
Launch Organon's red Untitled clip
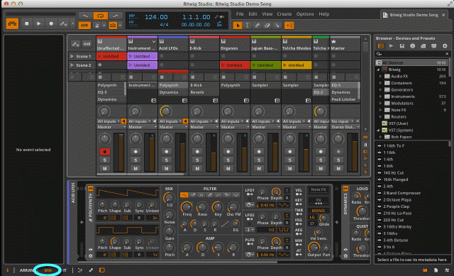(235, 65)
